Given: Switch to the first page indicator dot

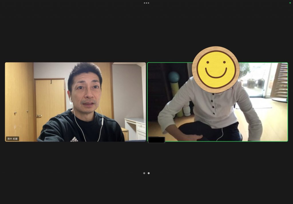Looking at the screenshot, I should click(x=144, y=173).
